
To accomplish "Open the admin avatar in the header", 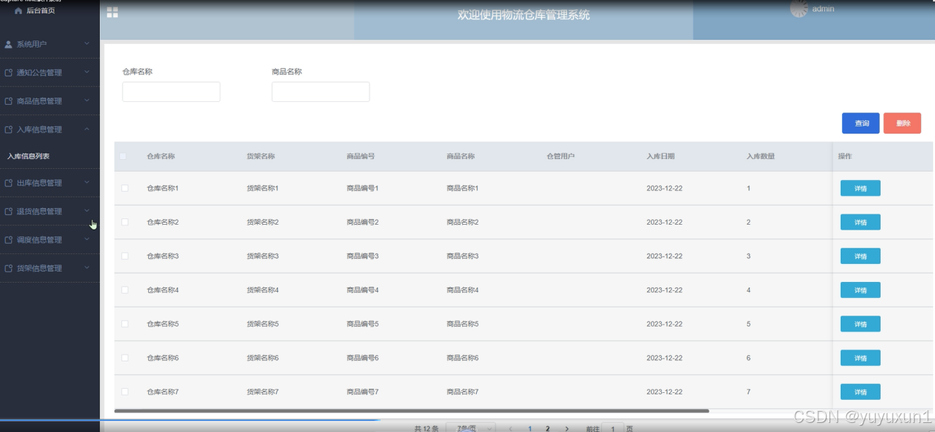I will click(798, 10).
